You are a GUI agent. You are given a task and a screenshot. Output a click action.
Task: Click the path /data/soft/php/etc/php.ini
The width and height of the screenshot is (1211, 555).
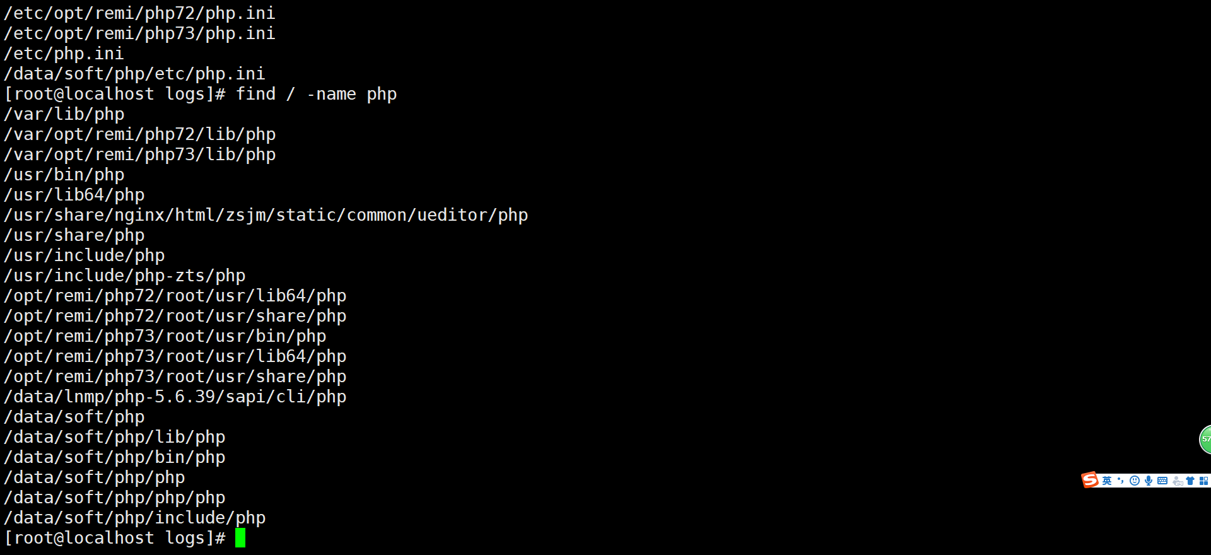[135, 74]
